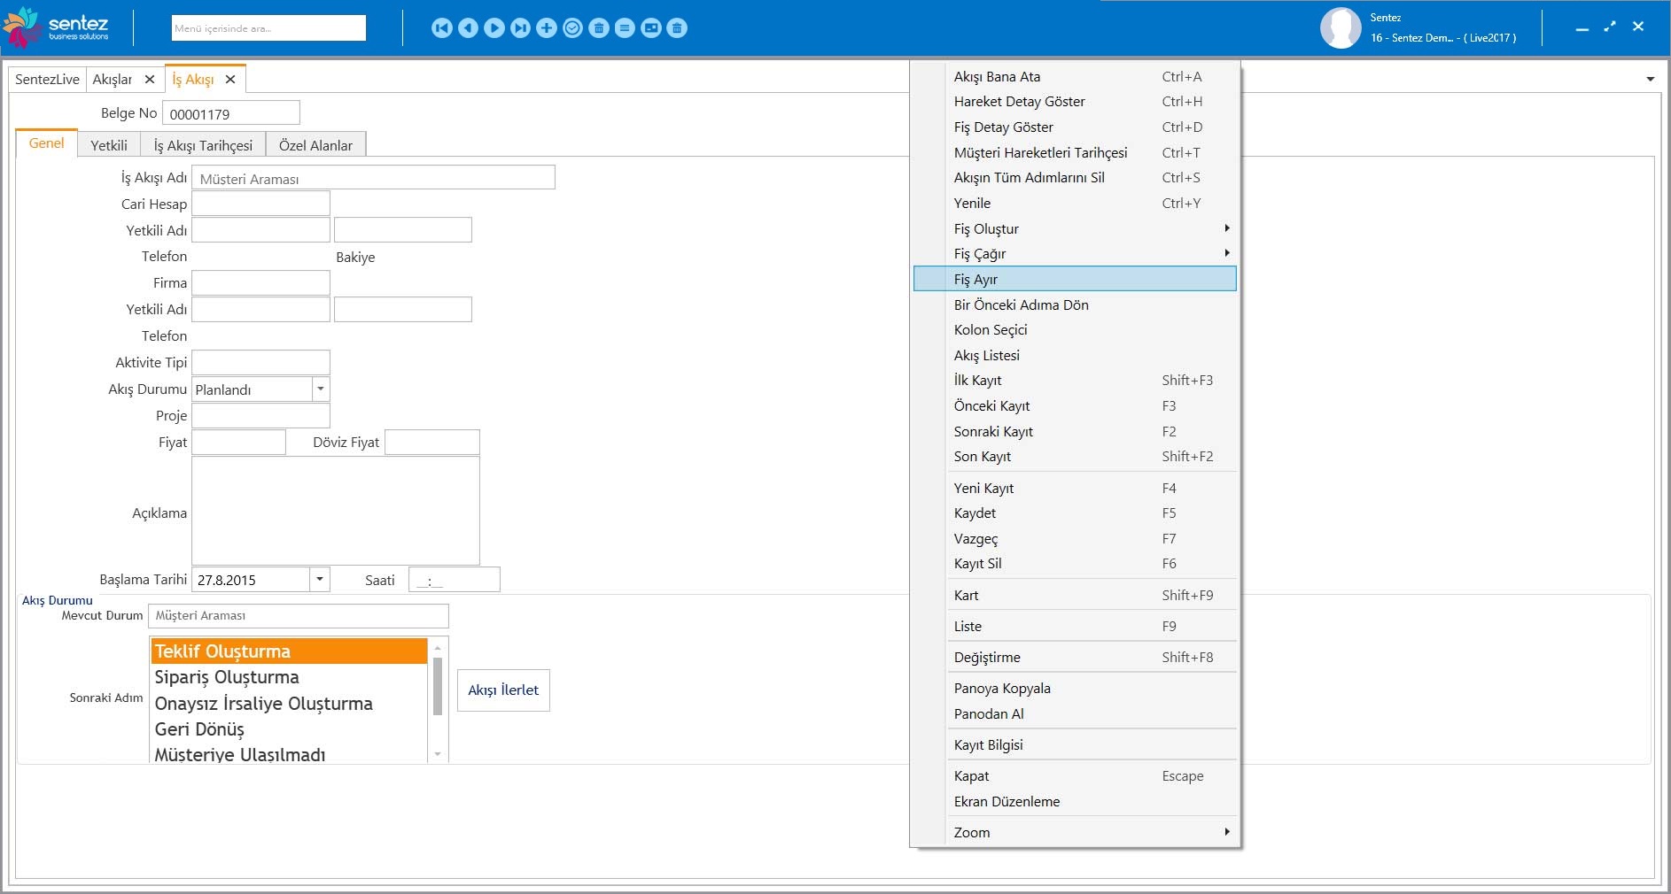The image size is (1671, 894).
Task: Select the highlighted Fiş Ayır entry
Action: pos(1075,279)
